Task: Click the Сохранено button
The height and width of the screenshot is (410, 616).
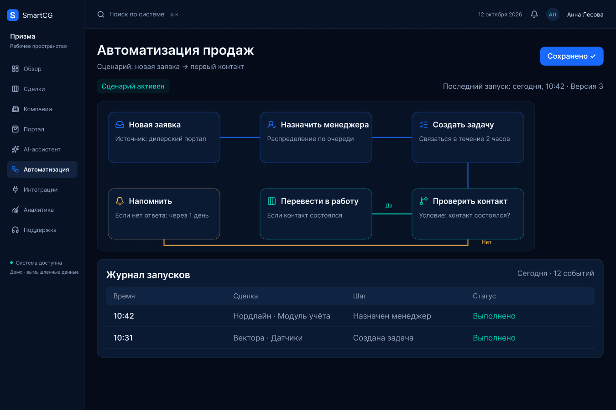Action: pos(572,56)
